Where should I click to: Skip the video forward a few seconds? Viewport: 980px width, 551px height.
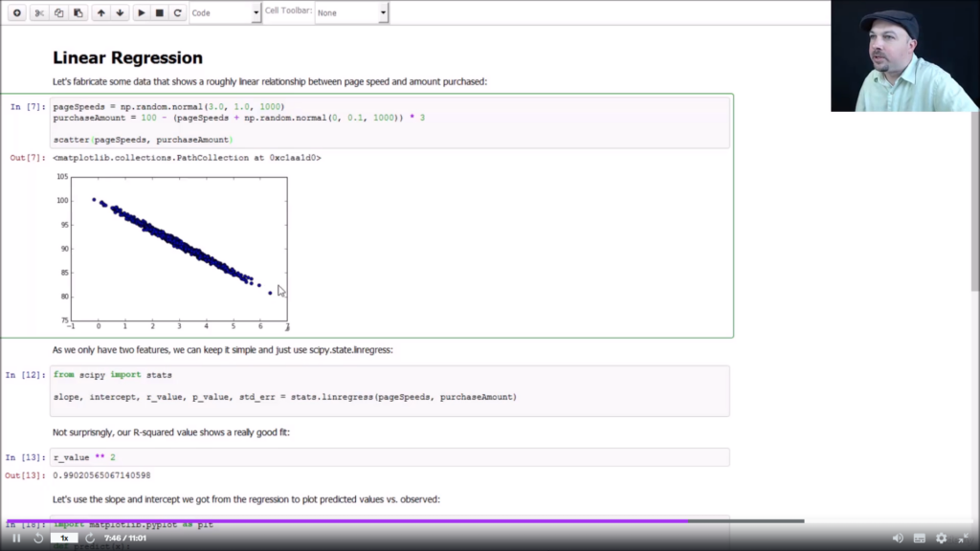click(90, 538)
